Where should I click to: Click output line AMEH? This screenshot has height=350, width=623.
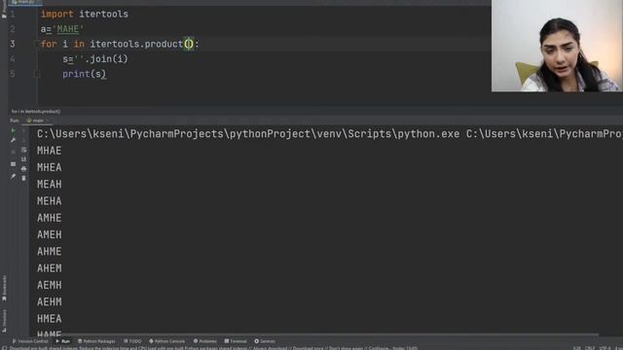50,234
